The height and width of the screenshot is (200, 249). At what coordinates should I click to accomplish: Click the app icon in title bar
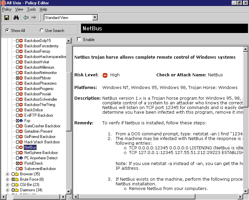pyautogui.click(x=3, y=3)
